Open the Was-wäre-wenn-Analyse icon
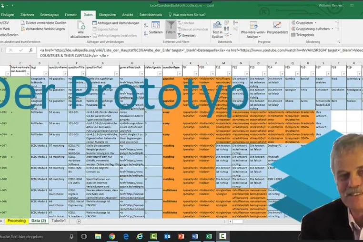This screenshot has height=242, width=363. [253, 25]
